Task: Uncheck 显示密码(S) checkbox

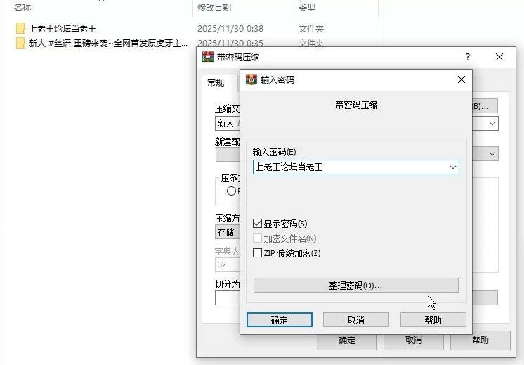Action: coord(257,224)
